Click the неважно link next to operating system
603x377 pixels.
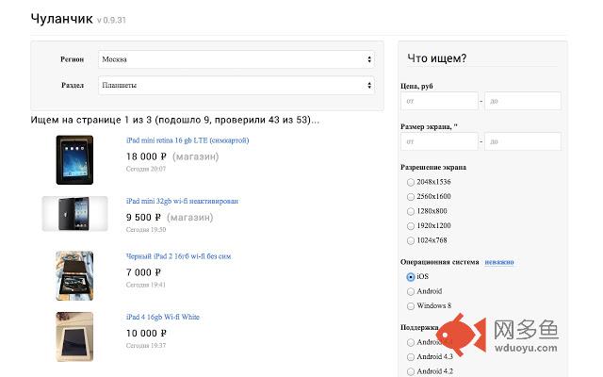tap(499, 262)
